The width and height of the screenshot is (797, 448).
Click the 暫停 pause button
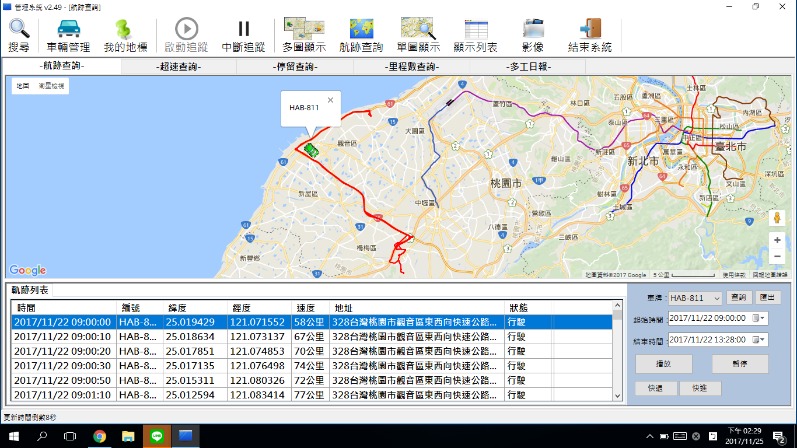[740, 364]
